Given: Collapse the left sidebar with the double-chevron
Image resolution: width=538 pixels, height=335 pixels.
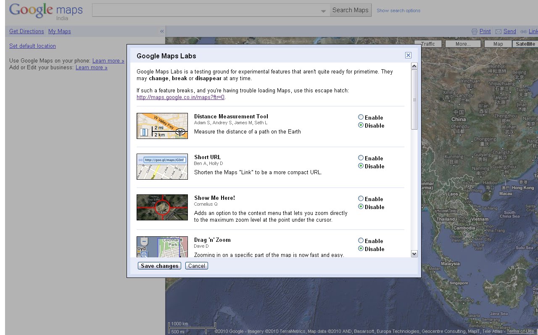Looking at the screenshot, I should pos(162,31).
